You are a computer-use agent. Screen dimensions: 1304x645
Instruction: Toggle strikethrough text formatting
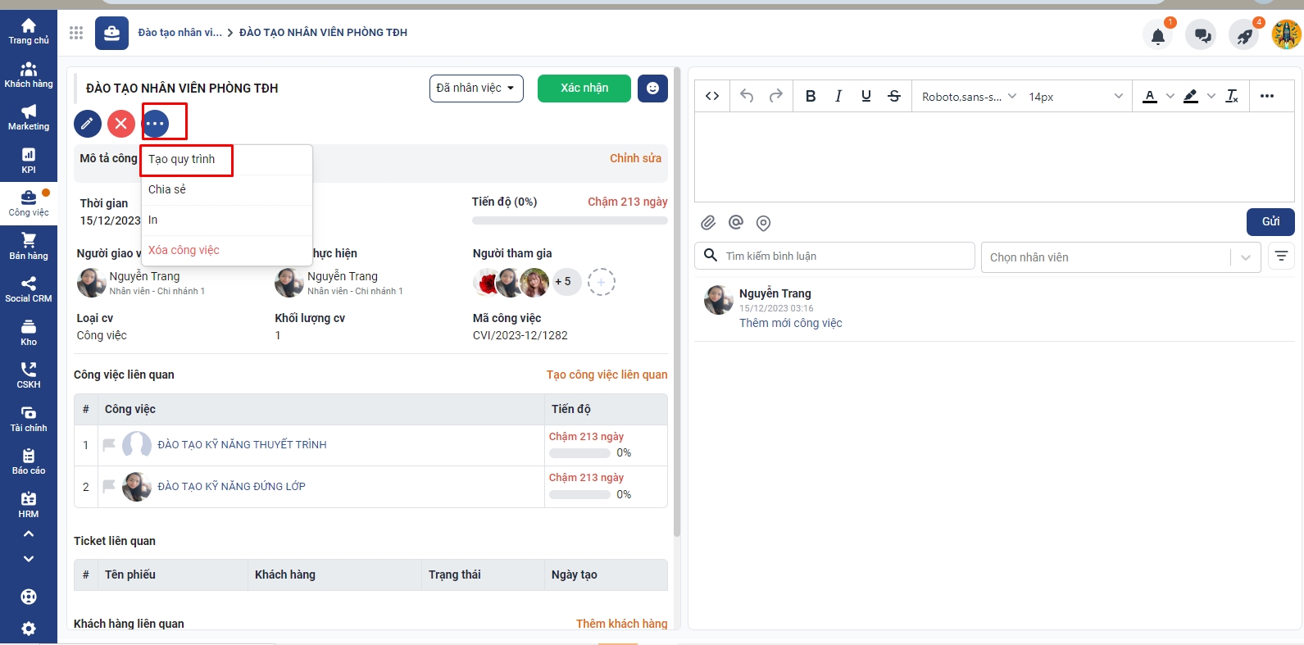tap(894, 97)
